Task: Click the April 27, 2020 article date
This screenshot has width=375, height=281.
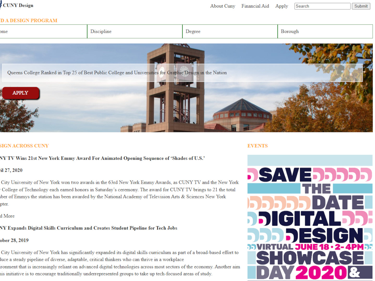Action: pyautogui.click(x=11, y=170)
